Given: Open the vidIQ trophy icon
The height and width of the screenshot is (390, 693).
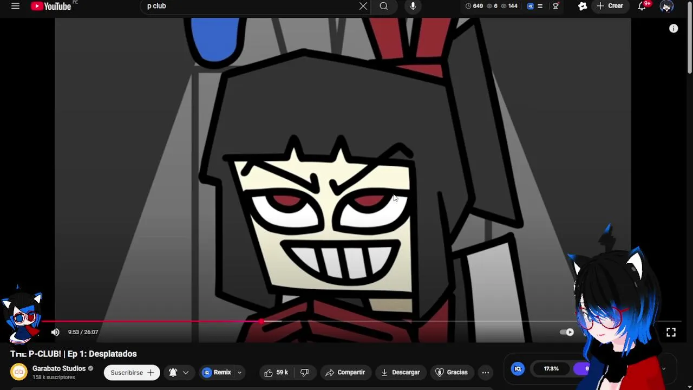Looking at the screenshot, I should pos(555,6).
